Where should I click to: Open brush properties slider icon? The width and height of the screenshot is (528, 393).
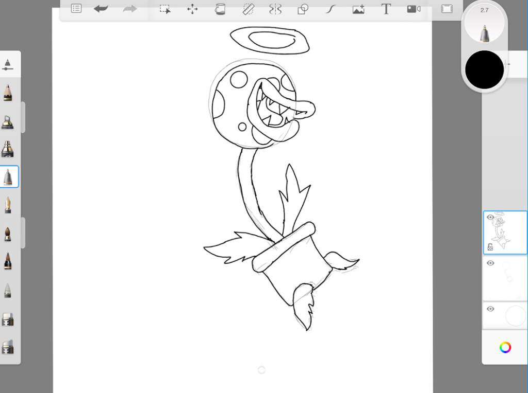[x=7, y=64]
